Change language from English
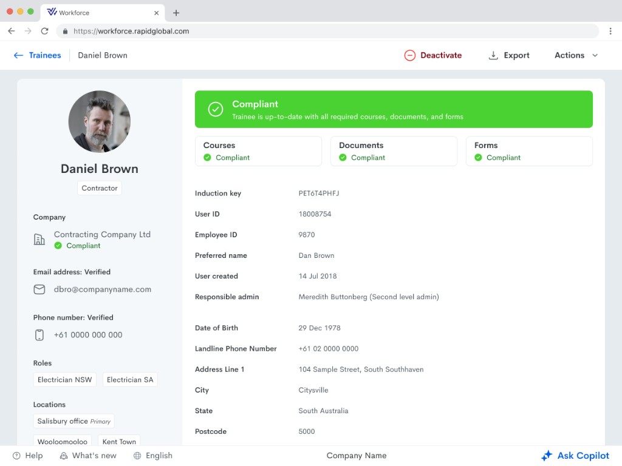 pos(152,456)
